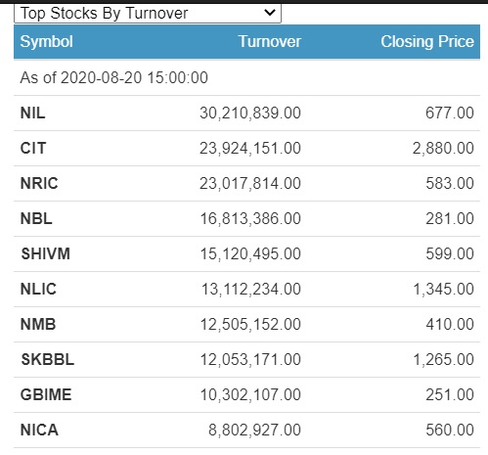The image size is (488, 455).
Task: Select the NRIC symbol link
Action: (x=39, y=184)
